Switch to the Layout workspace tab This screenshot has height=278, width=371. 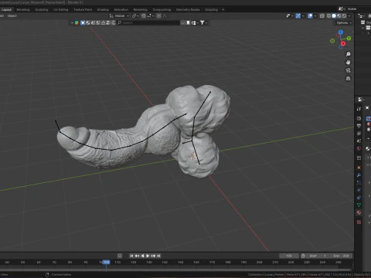(6, 10)
